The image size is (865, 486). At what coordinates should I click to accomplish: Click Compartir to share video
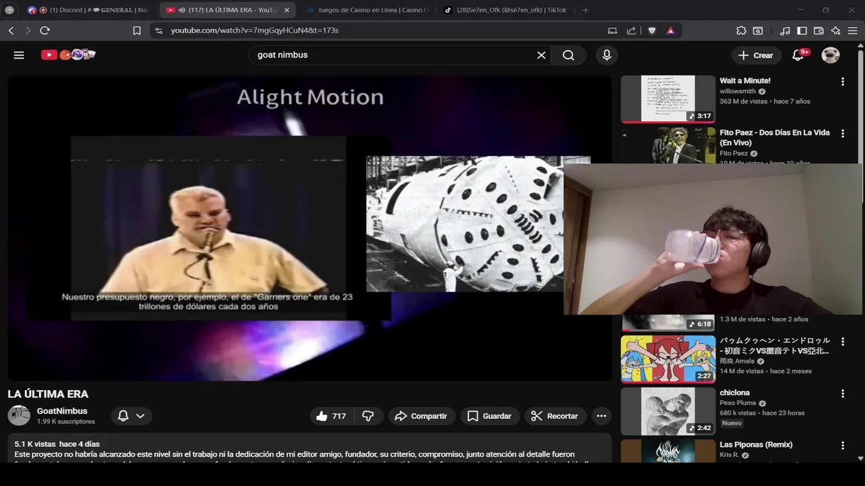tap(421, 416)
